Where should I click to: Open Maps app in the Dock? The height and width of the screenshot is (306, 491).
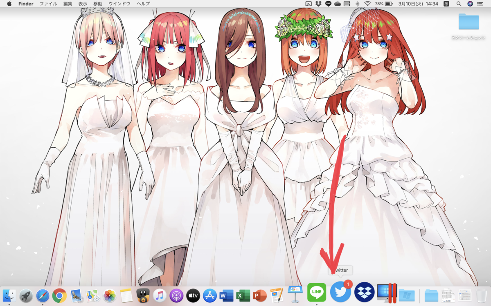click(x=93, y=295)
